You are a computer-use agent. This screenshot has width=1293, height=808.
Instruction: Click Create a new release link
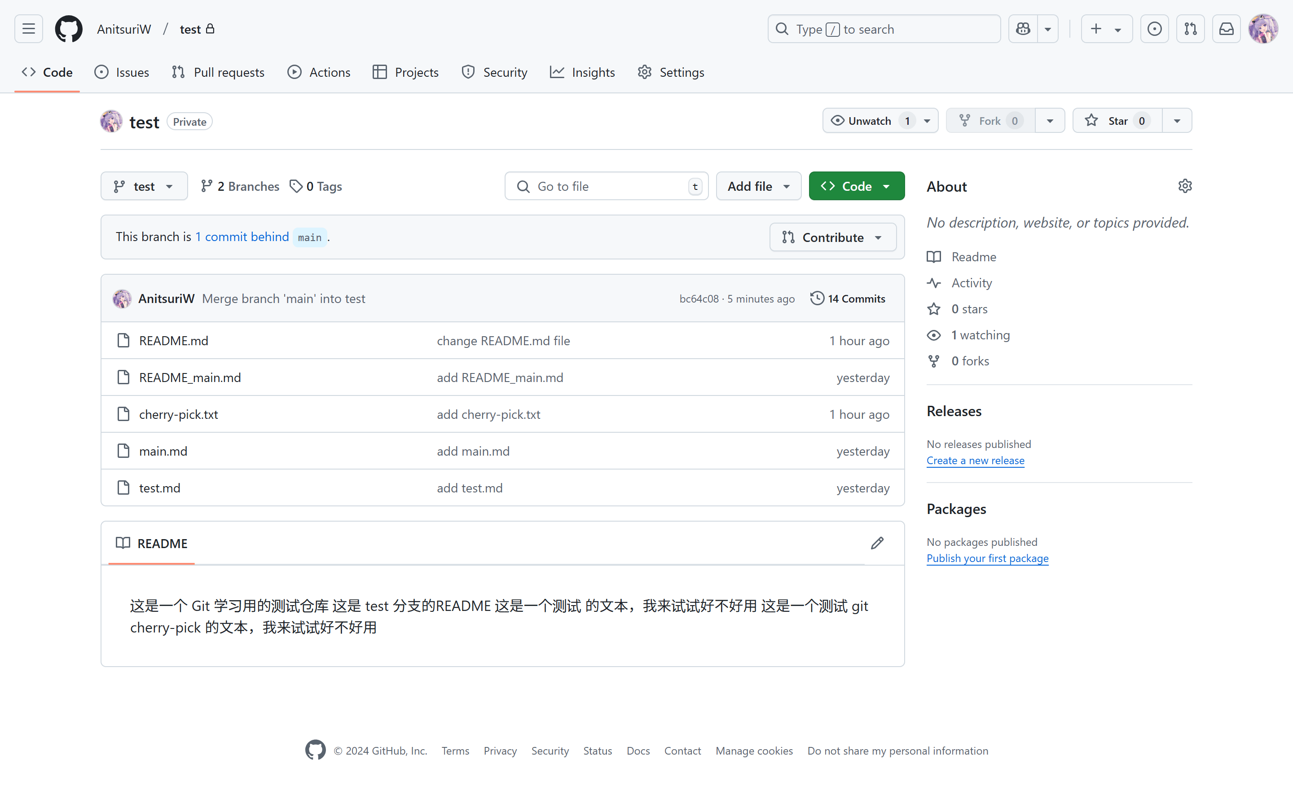(975, 461)
